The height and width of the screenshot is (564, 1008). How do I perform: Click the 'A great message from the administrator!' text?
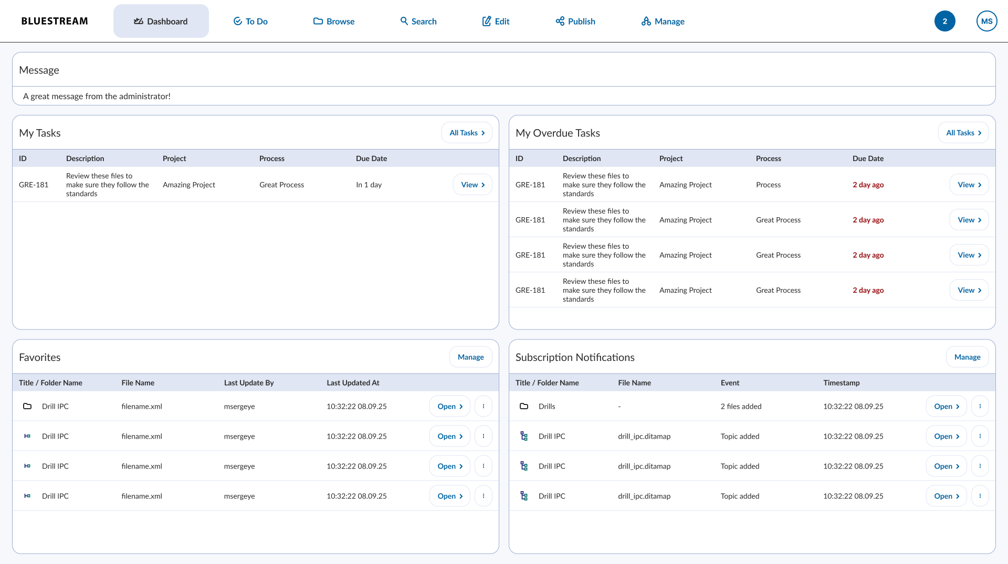point(97,96)
